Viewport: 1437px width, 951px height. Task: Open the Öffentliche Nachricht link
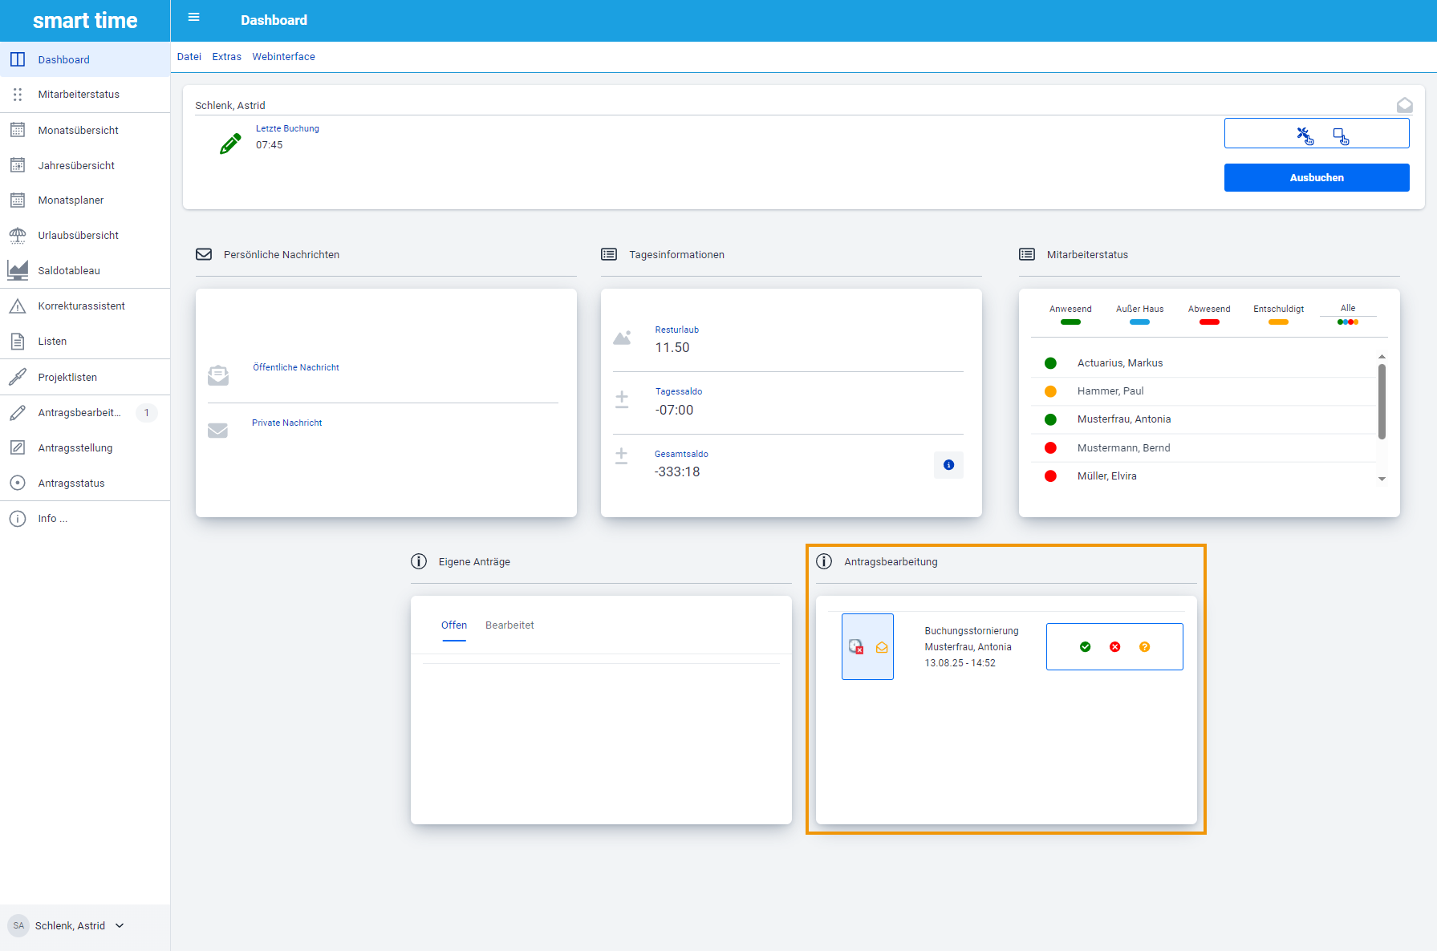click(296, 367)
